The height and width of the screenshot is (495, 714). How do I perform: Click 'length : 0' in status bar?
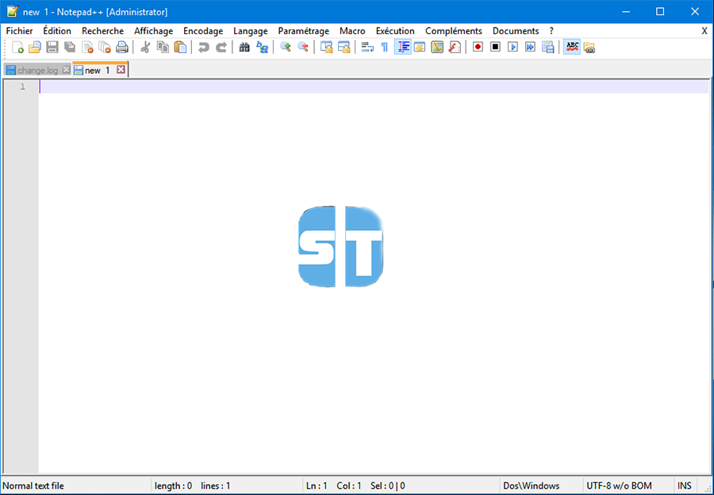[x=173, y=485]
